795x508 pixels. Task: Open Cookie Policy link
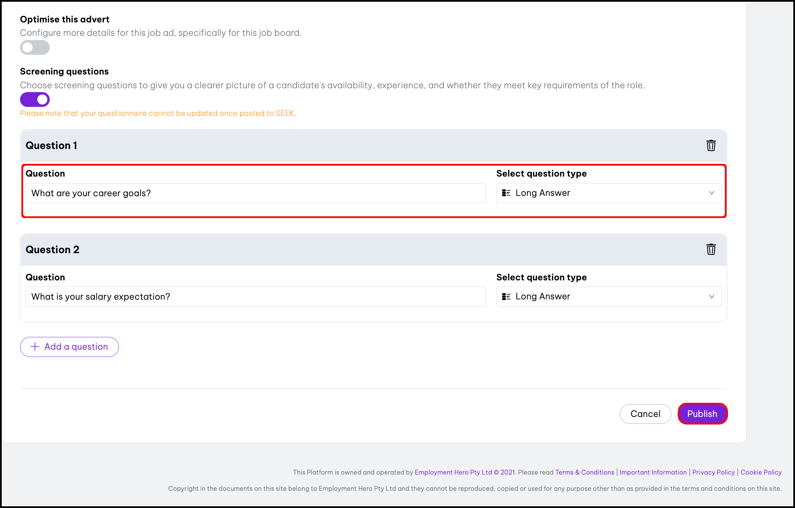(761, 472)
